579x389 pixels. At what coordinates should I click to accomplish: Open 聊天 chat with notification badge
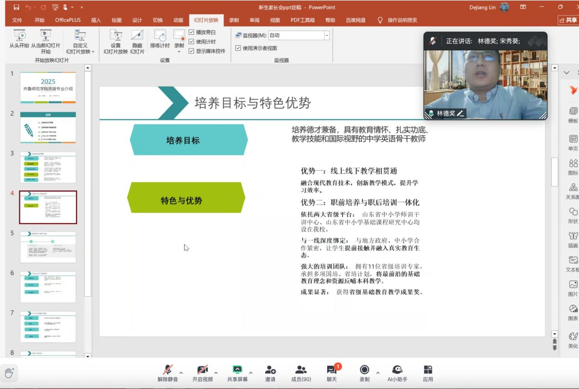[x=331, y=370]
